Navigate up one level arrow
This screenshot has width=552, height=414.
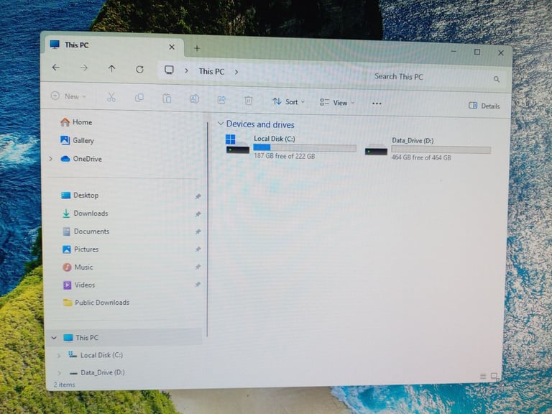click(111, 68)
